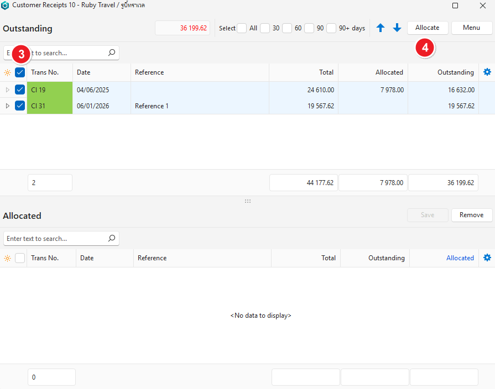Click magnifier icon in Outstanding search box

112,52
